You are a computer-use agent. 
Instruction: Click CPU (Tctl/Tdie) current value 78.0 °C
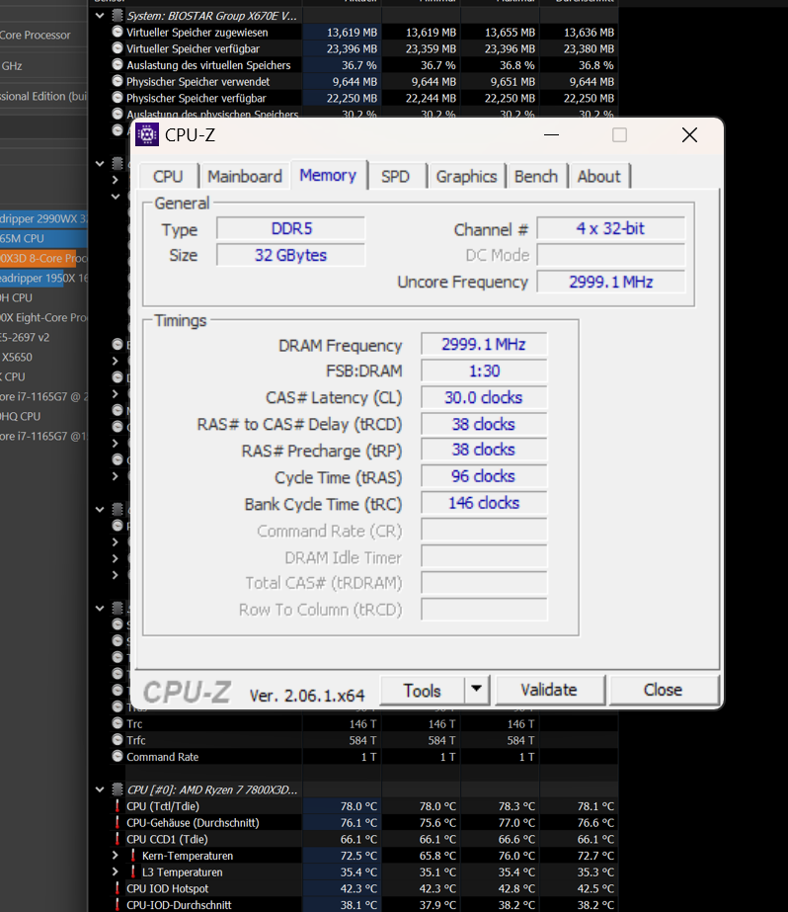coord(358,806)
